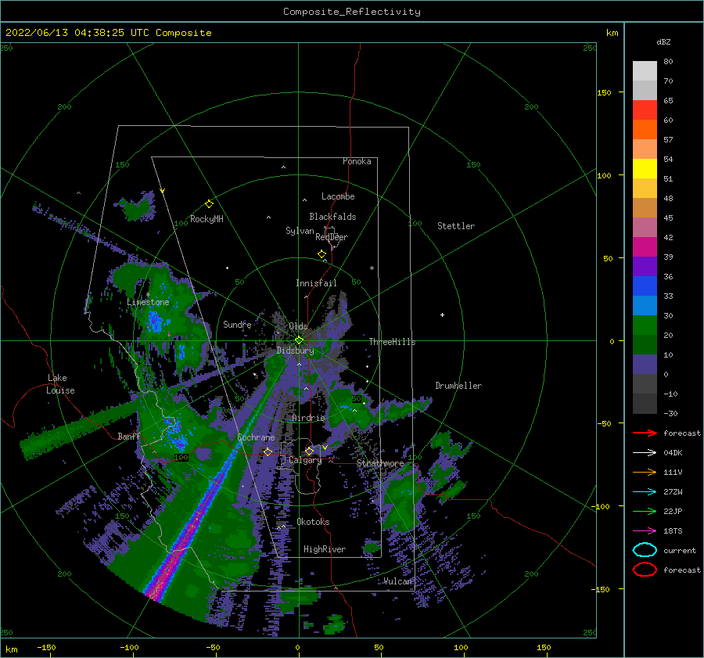Image resolution: width=704 pixels, height=658 pixels.
Task: Click the red forecast ellipse icon
Action: [645, 570]
